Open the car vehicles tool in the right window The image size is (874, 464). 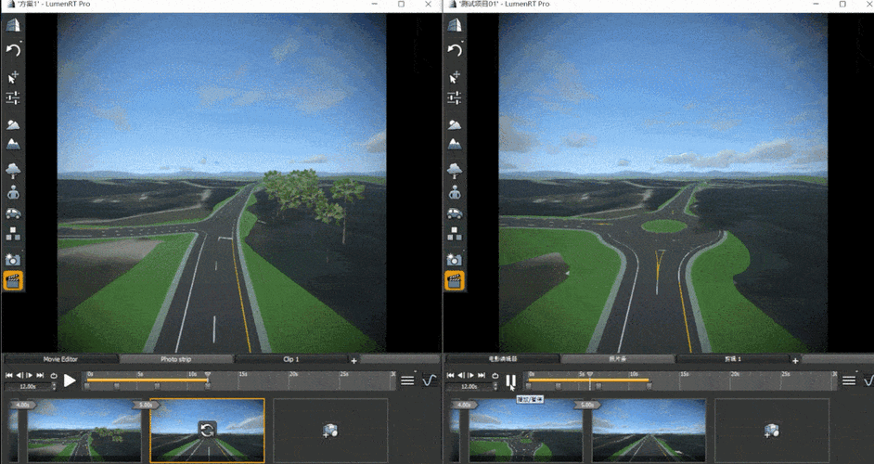click(x=455, y=213)
